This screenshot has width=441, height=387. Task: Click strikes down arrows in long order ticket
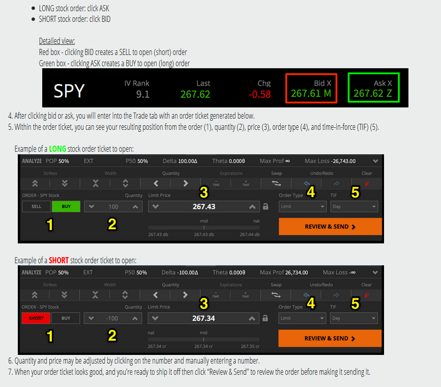pos(65,184)
